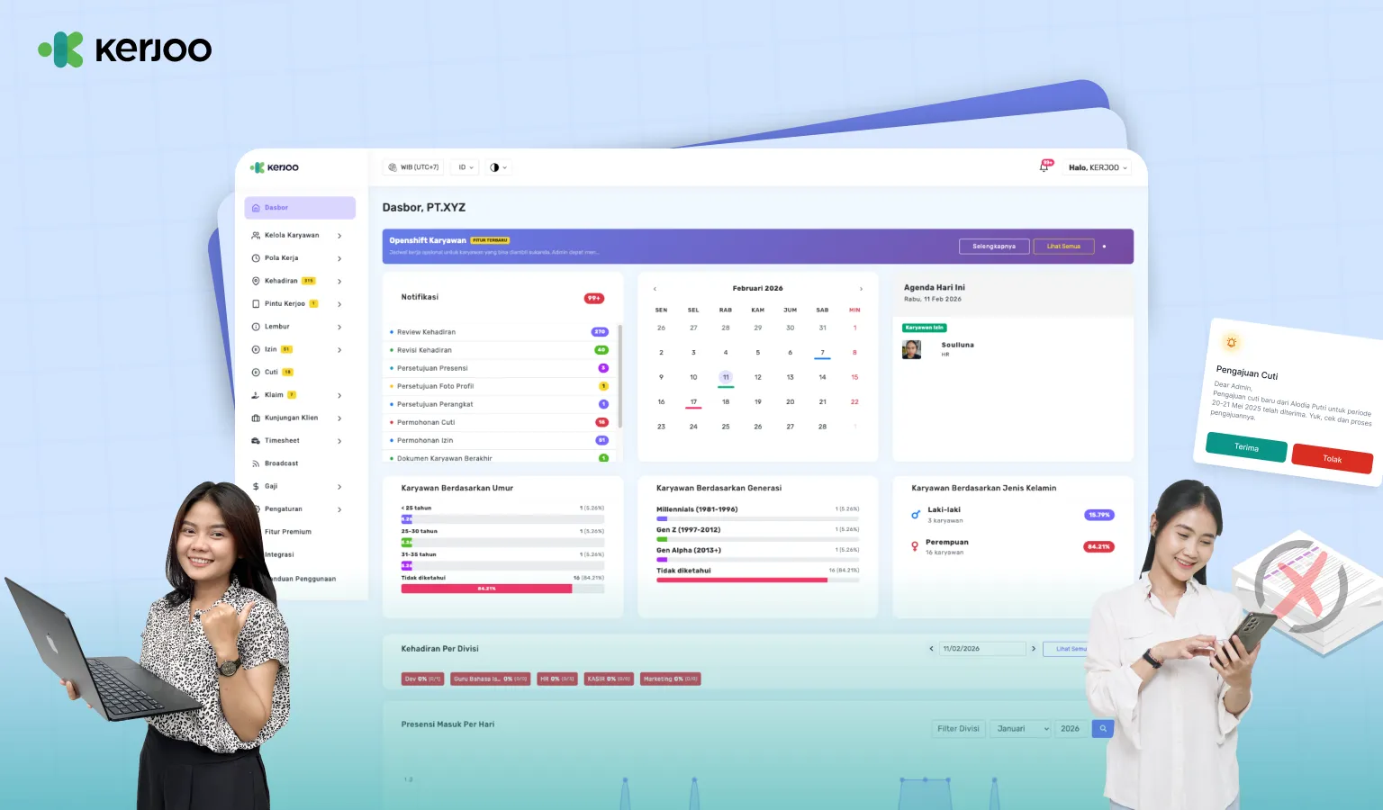Click the Kehadiran location pin icon
The image size is (1383, 810).
(256, 281)
